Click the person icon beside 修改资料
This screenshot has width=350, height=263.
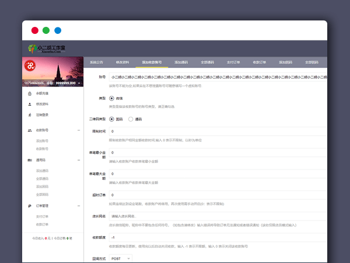29,104
